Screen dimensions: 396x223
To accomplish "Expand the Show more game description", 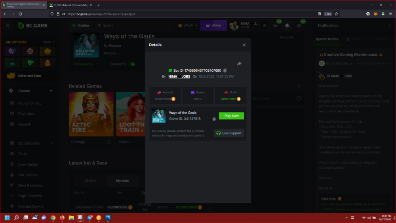I will coord(84,64).
